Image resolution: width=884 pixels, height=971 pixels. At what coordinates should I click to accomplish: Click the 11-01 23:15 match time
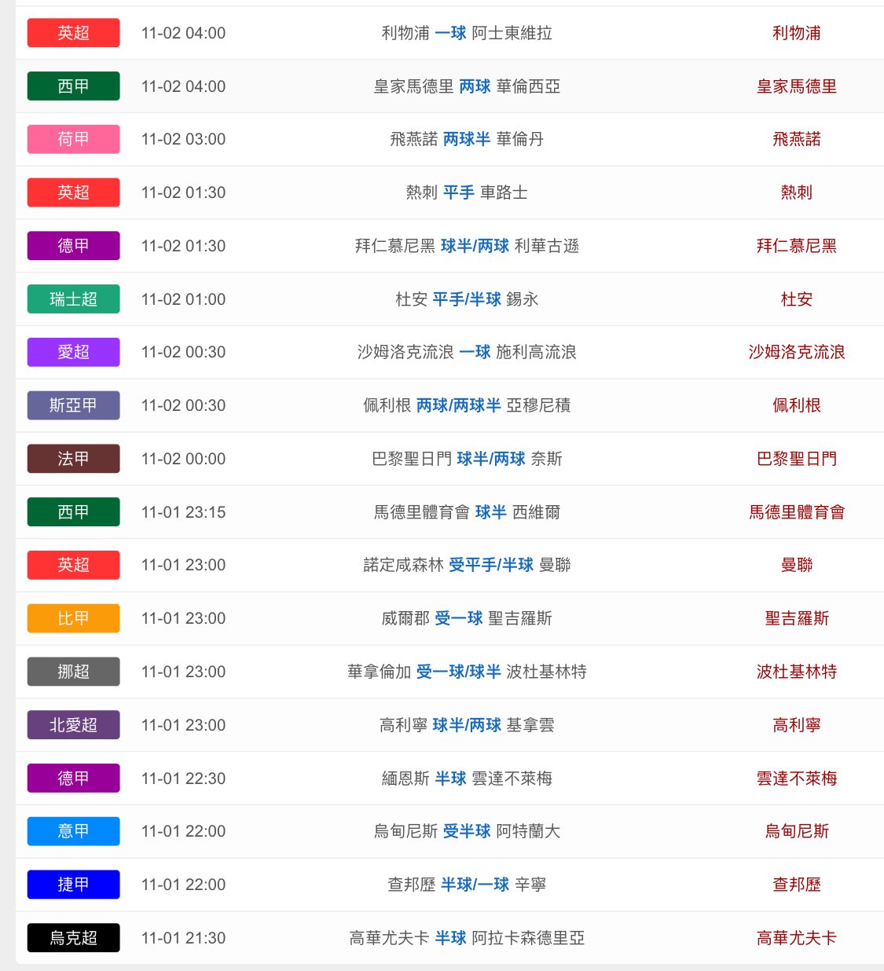[183, 512]
